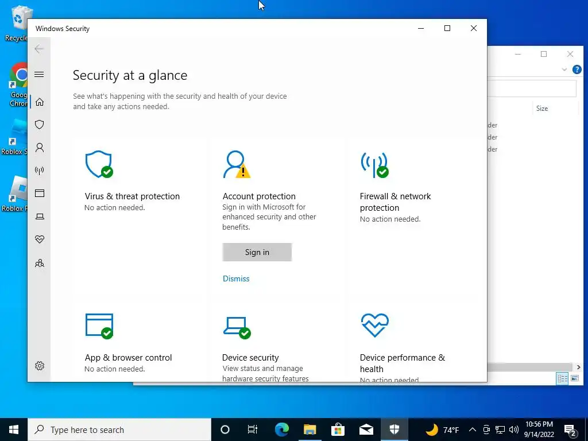Open Firewall & network sidebar antenna icon
588x441 pixels.
tap(40, 171)
